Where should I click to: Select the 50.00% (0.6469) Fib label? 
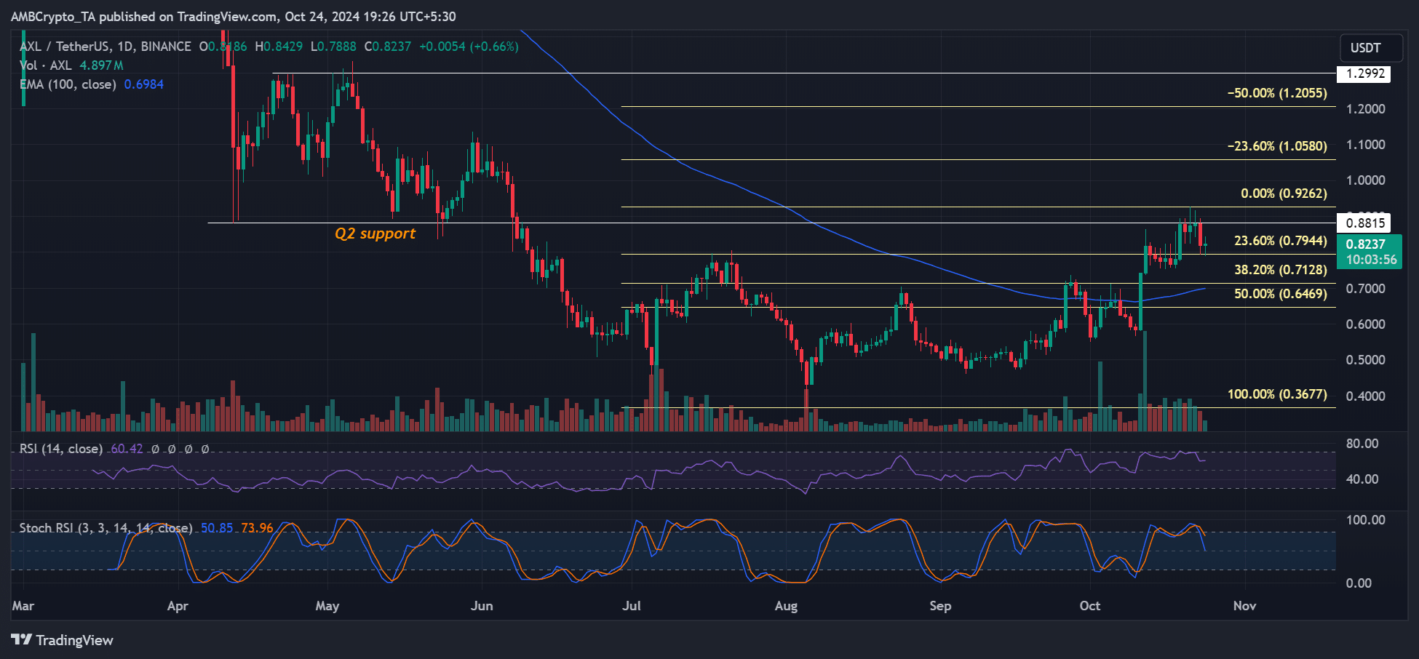tap(1281, 294)
